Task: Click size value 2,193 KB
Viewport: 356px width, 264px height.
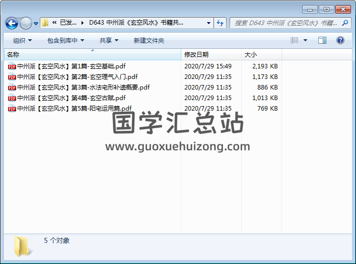Action: coord(265,66)
